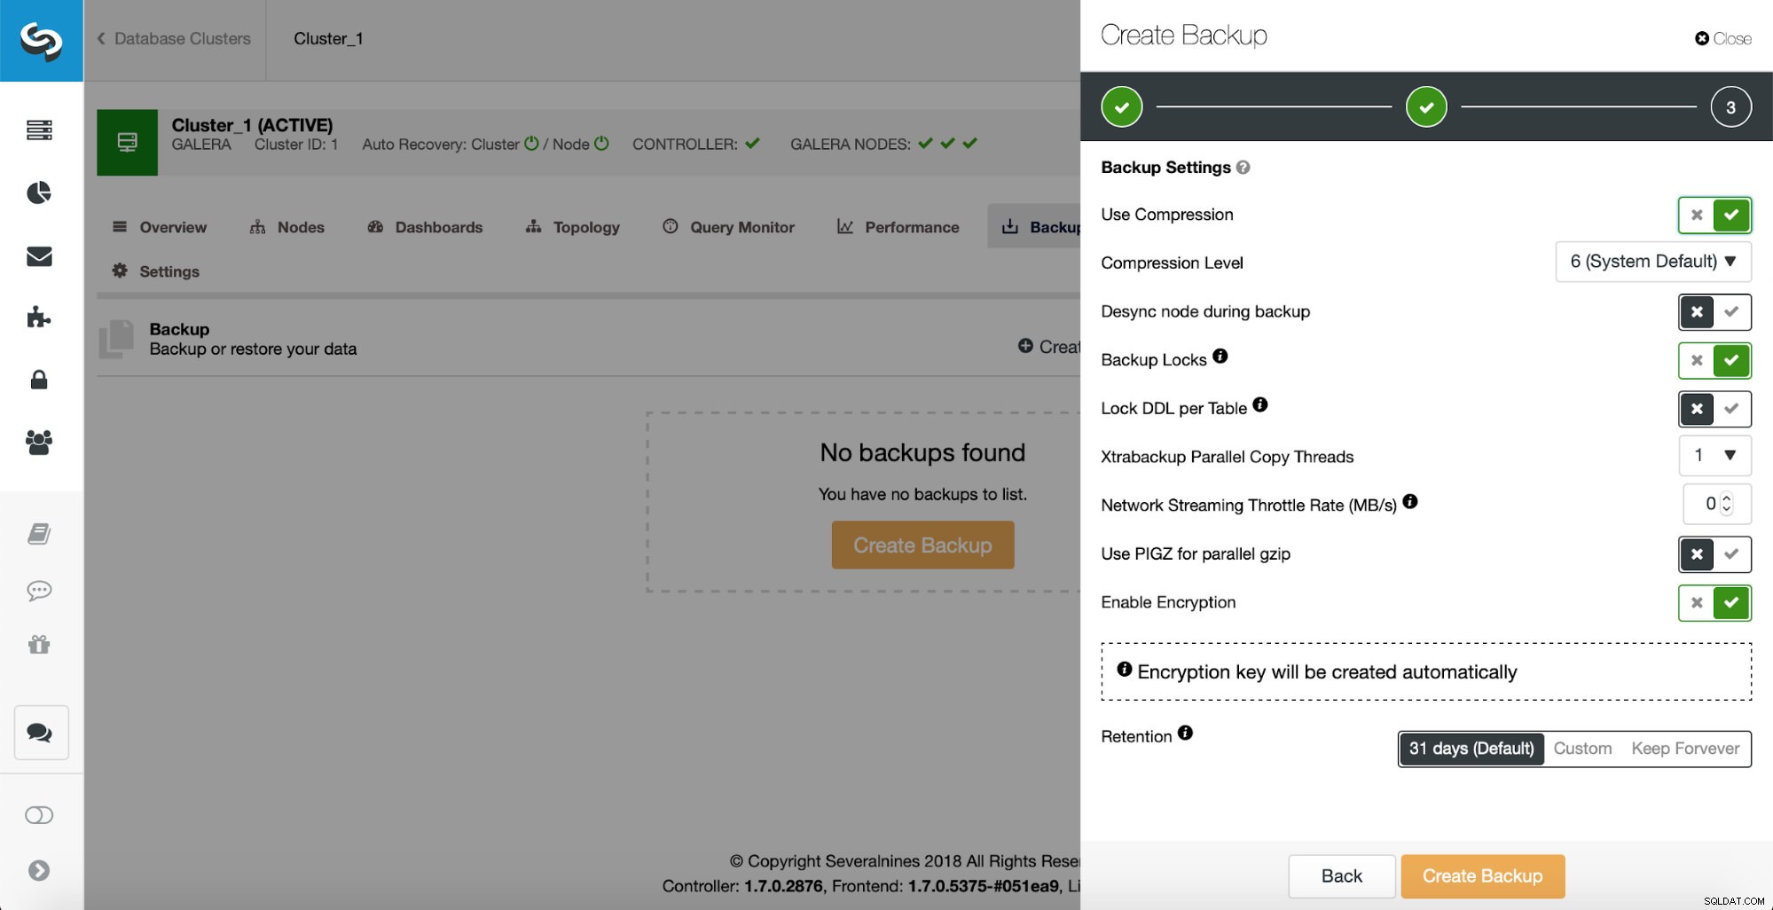
Task: Select Keep Forever retention option
Action: coord(1685,749)
